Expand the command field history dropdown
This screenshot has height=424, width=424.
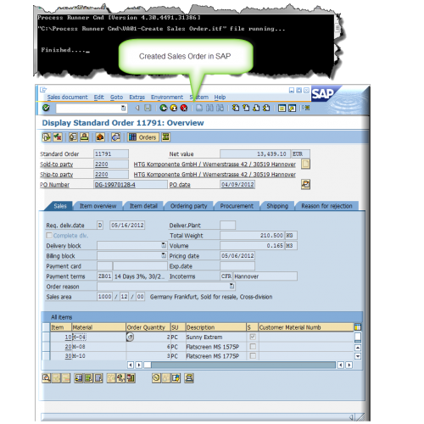pos(123,108)
